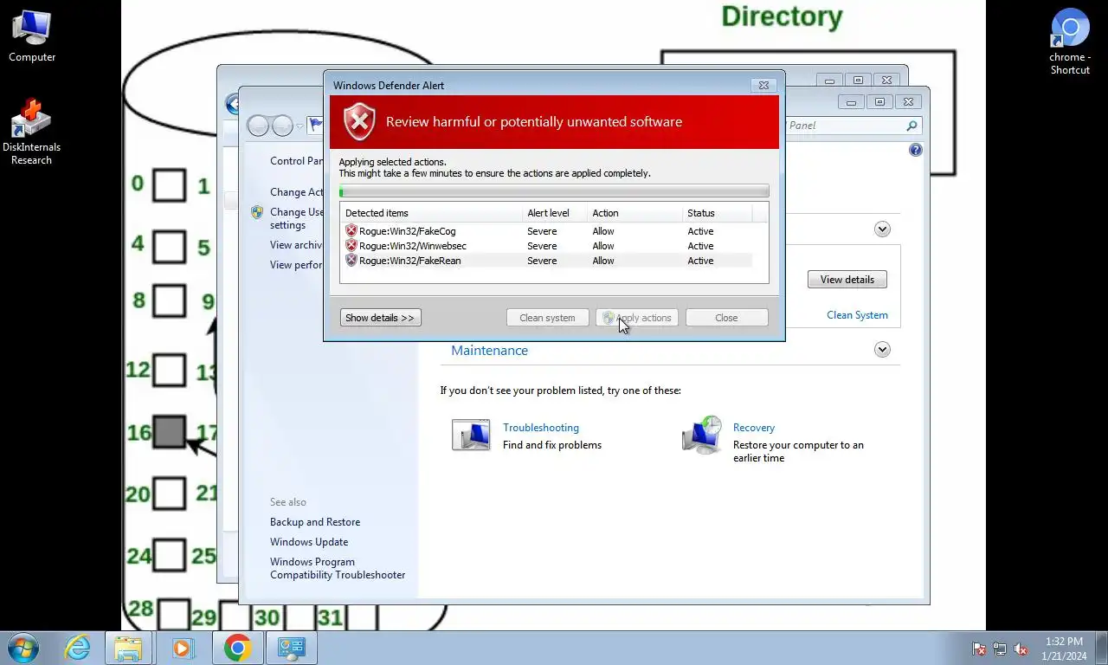Open the network status tray icon
The image size is (1108, 665).
1000,649
